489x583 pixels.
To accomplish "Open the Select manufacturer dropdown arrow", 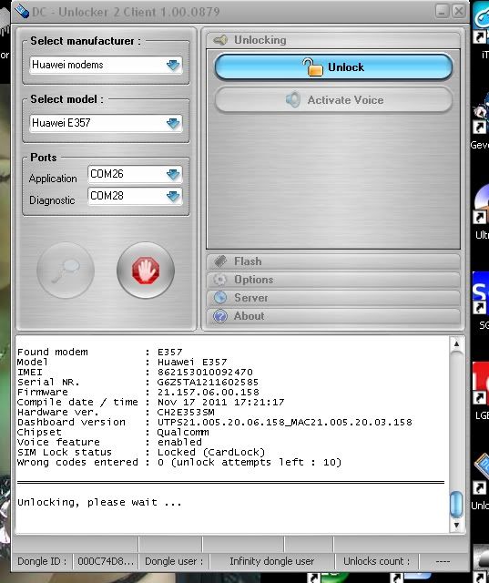I will (x=173, y=65).
